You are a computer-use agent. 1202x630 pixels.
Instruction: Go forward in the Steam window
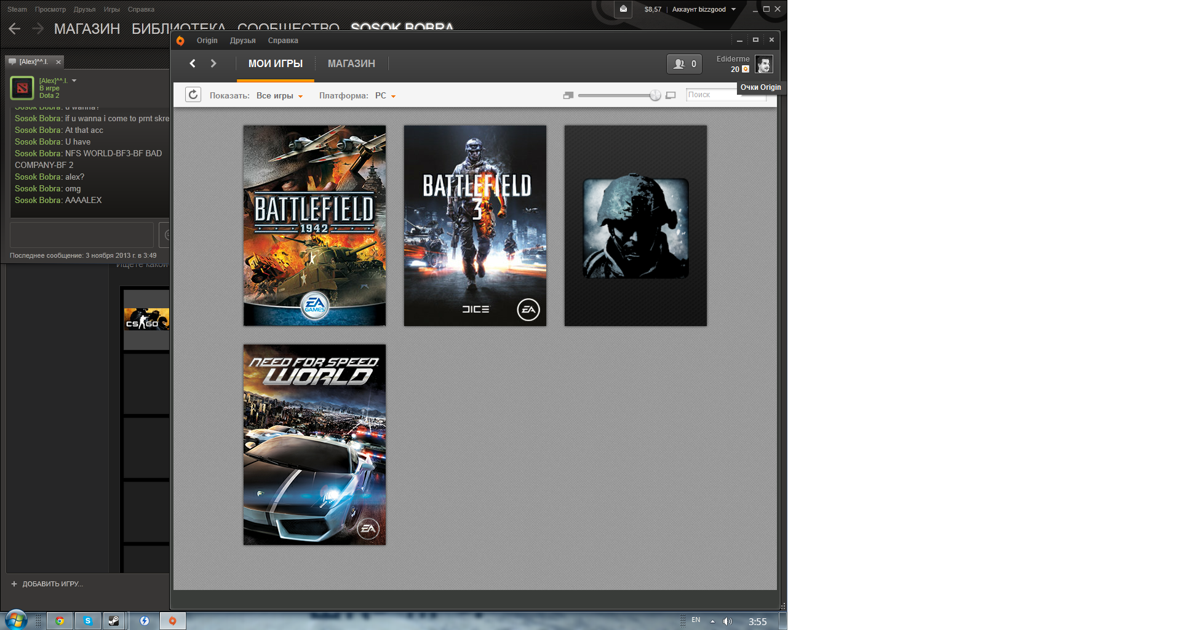[38, 28]
